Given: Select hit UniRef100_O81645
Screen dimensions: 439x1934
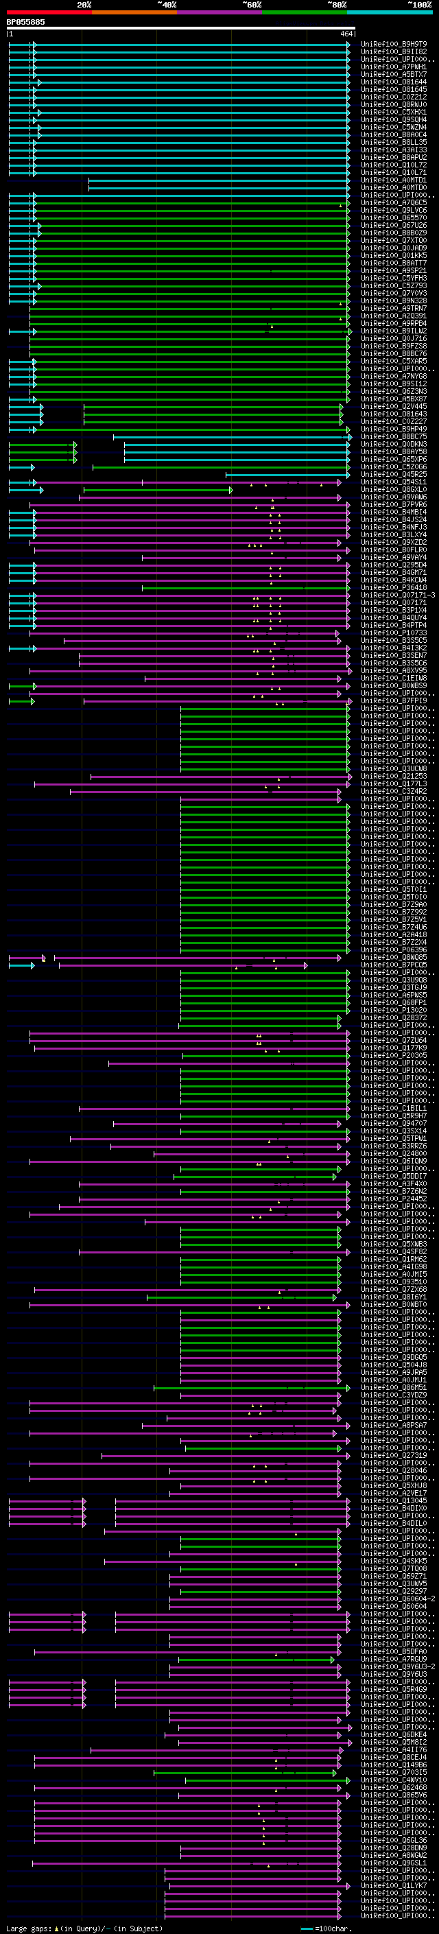Looking at the screenshot, I should pyautogui.click(x=394, y=89).
